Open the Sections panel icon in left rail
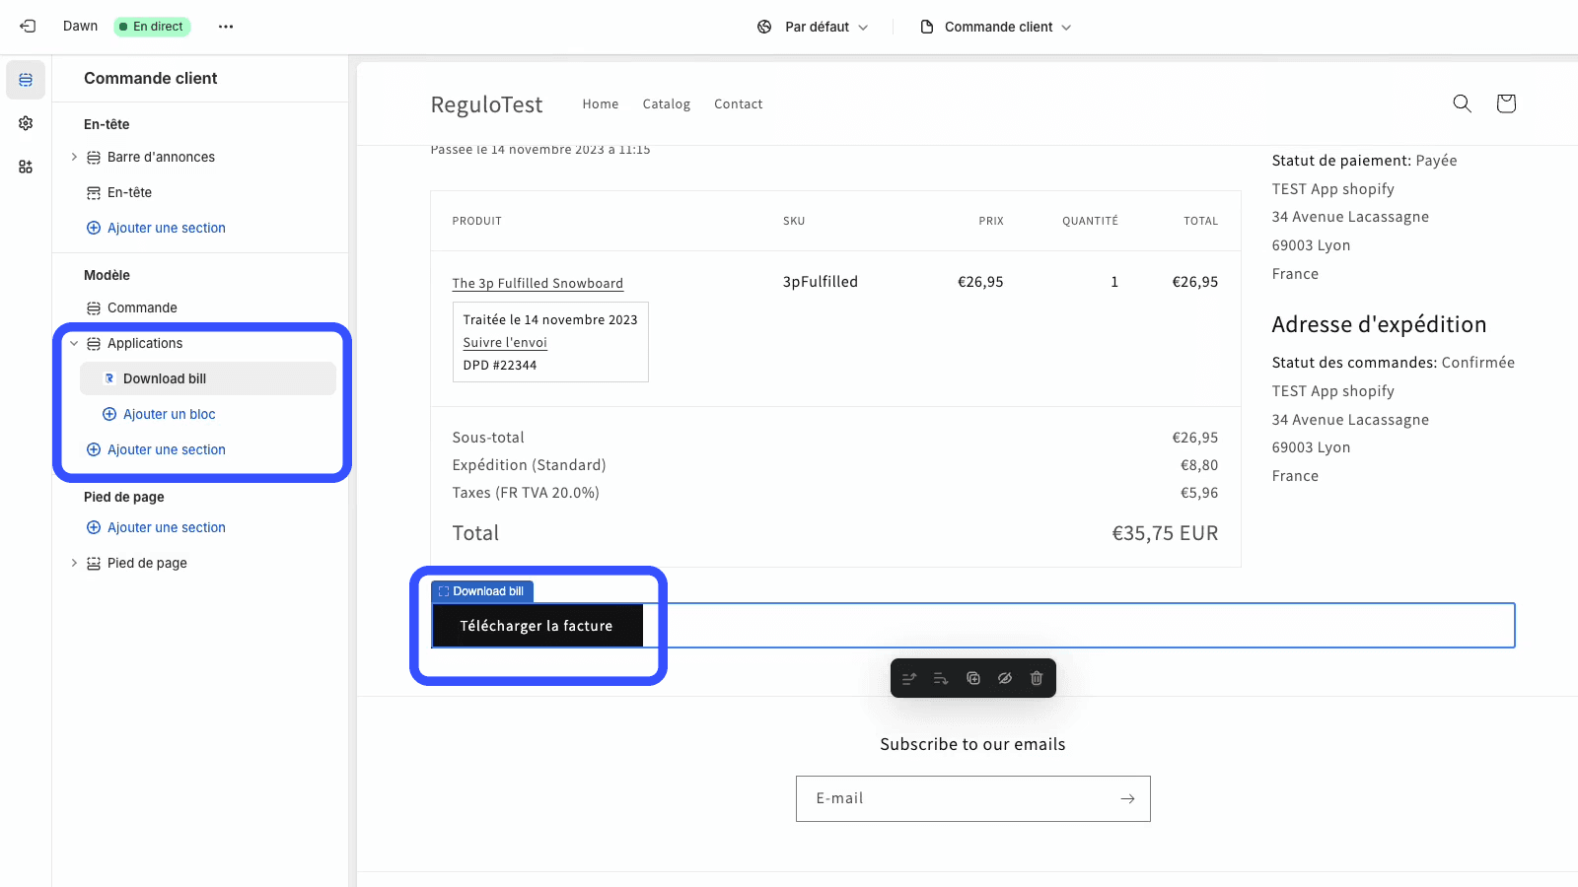This screenshot has width=1578, height=887. [26, 80]
